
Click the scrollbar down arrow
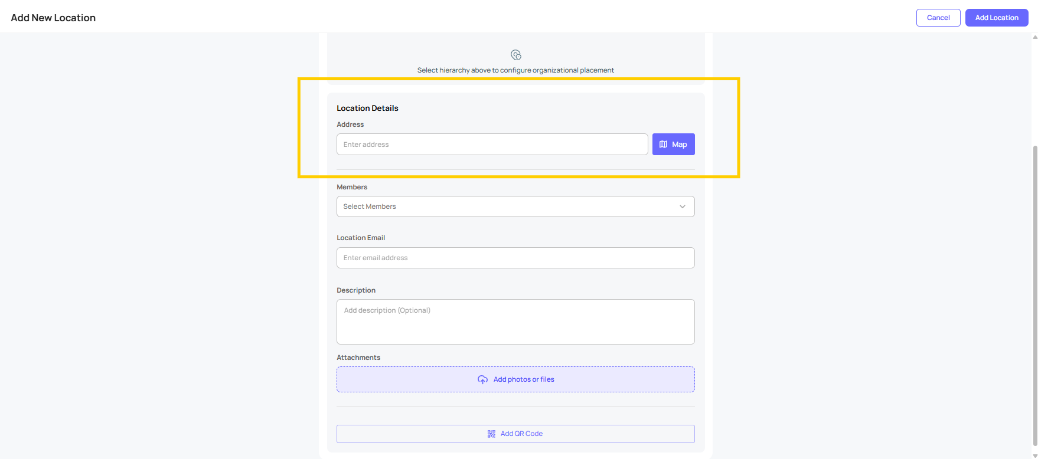coord(1034,455)
